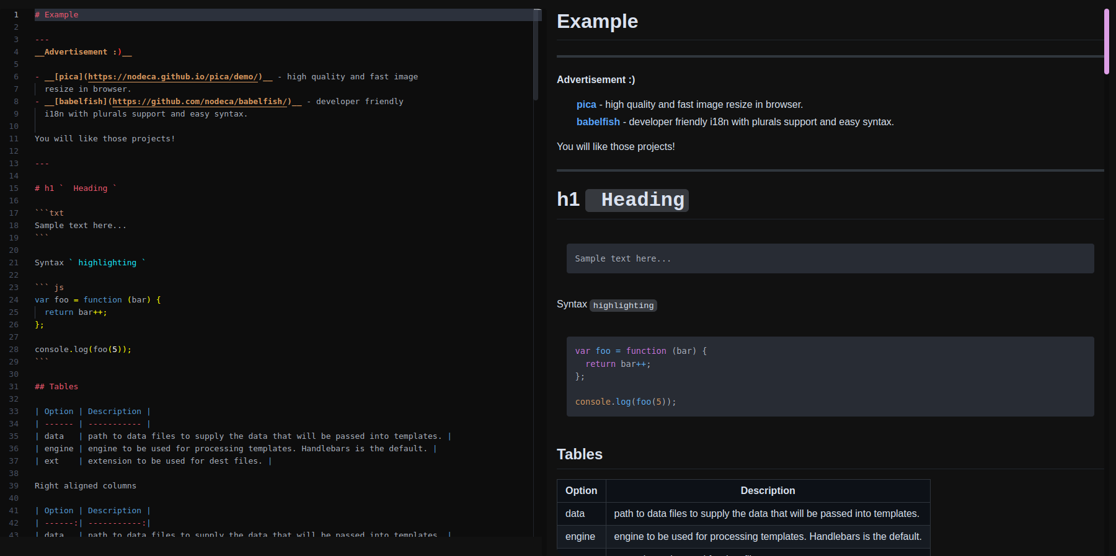The image size is (1116, 556).
Task: Click 'return bar++;' in the preview code block
Action: coord(618,364)
